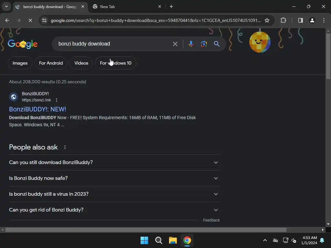Switch to the New Tab tab

tap(127, 7)
